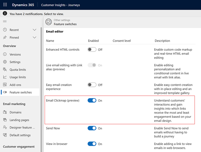Expand the Pinned section chevron

[34, 38]
